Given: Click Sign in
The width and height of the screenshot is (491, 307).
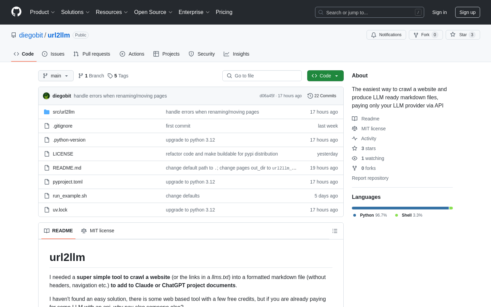Looking at the screenshot, I should (440, 12).
